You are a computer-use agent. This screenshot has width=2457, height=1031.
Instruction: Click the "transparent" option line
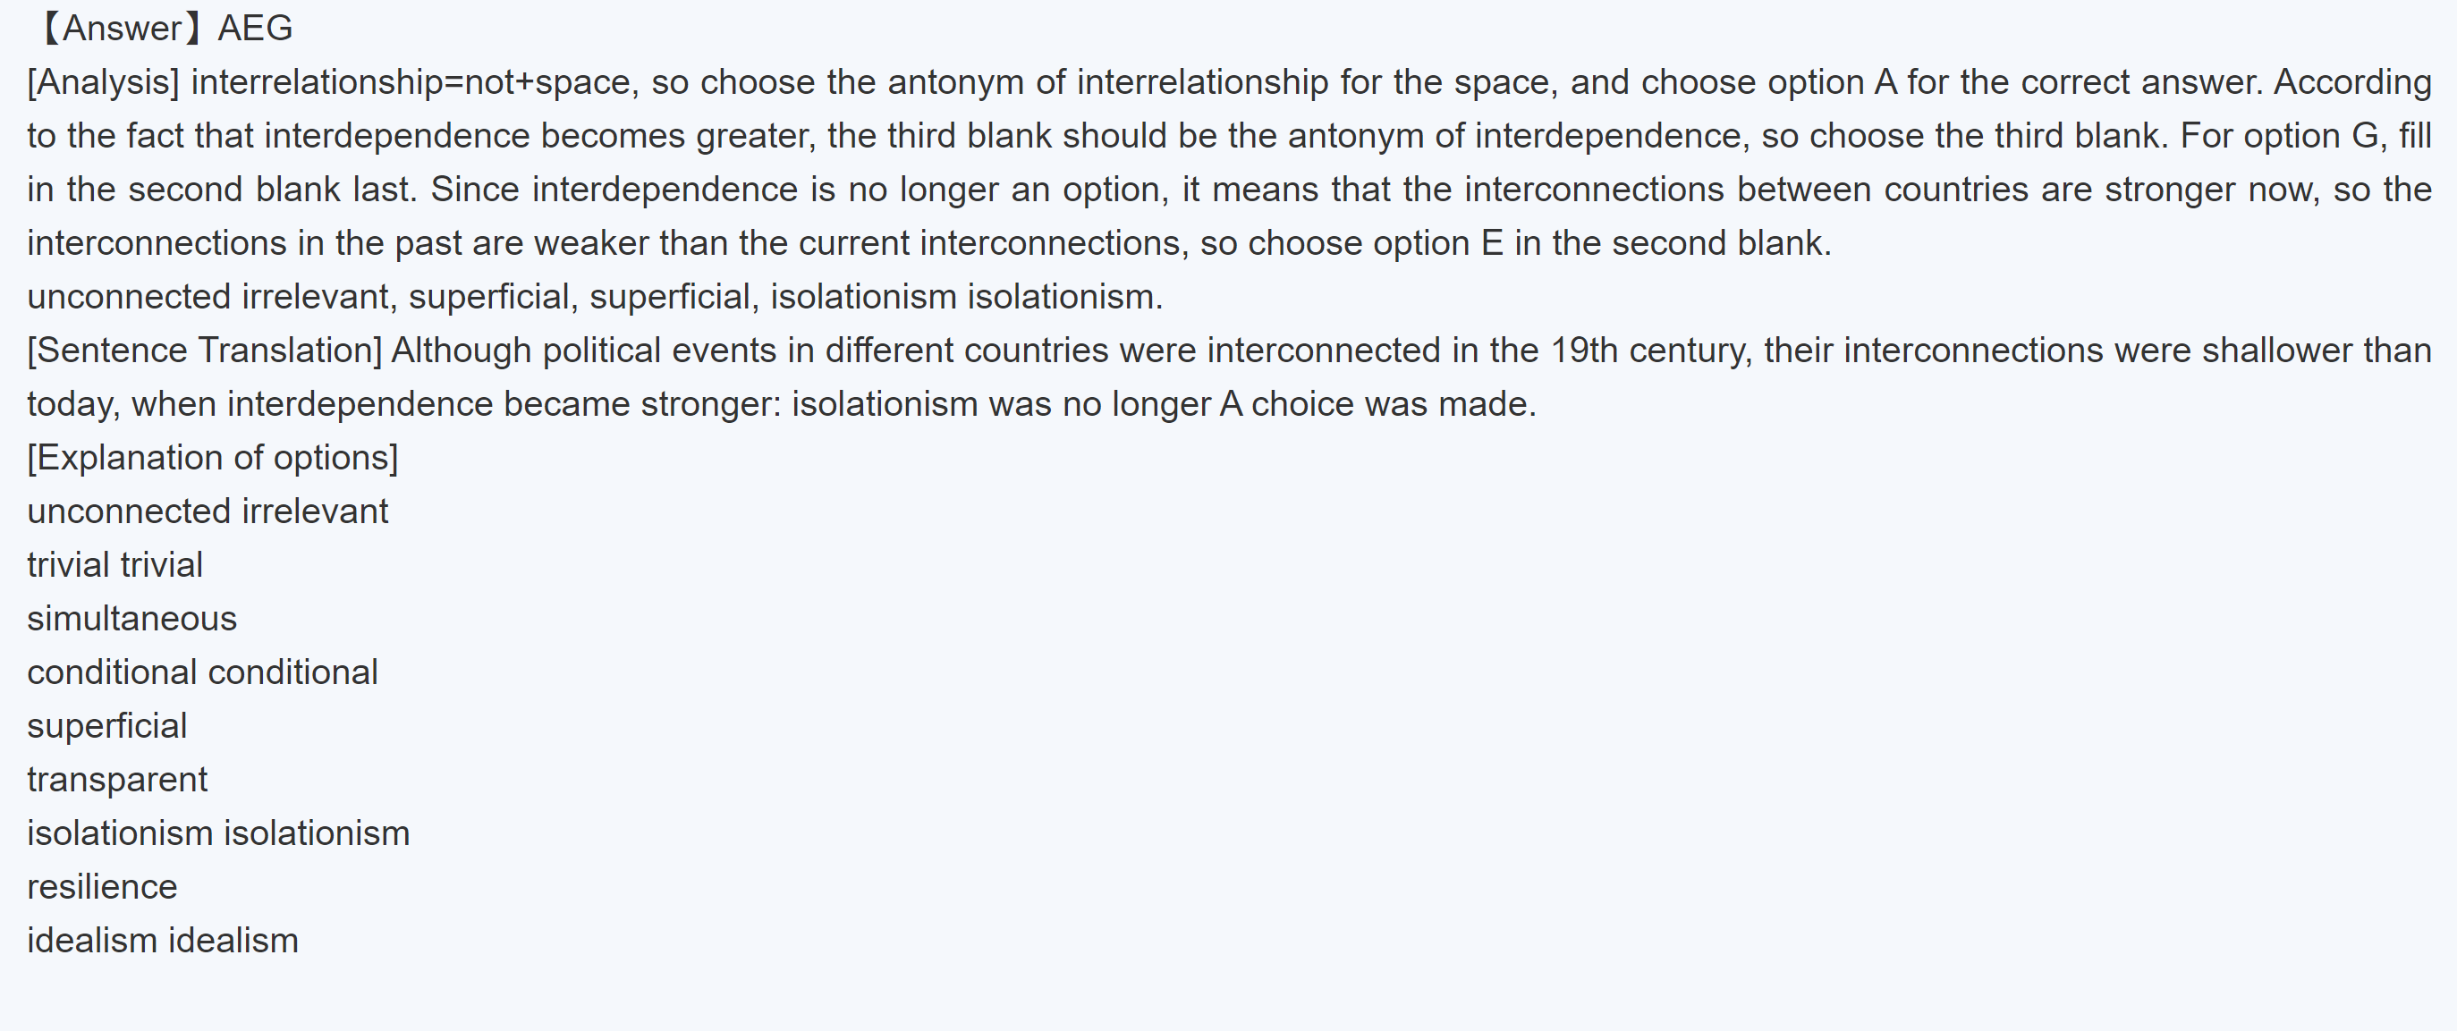tap(116, 780)
